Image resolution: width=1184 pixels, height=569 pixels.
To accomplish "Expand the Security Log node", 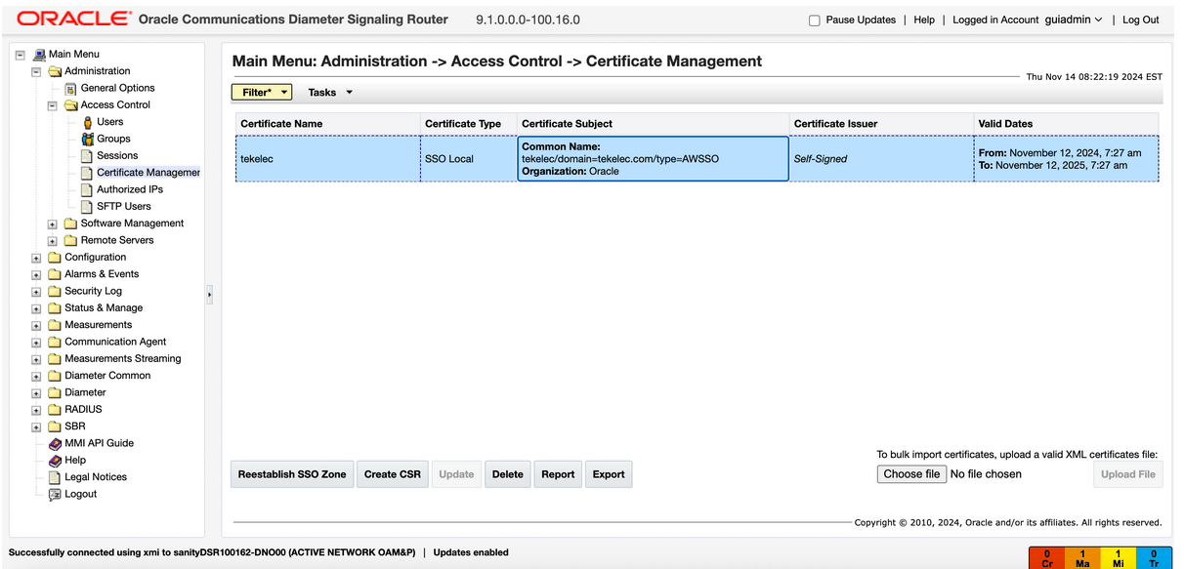I will [36, 292].
